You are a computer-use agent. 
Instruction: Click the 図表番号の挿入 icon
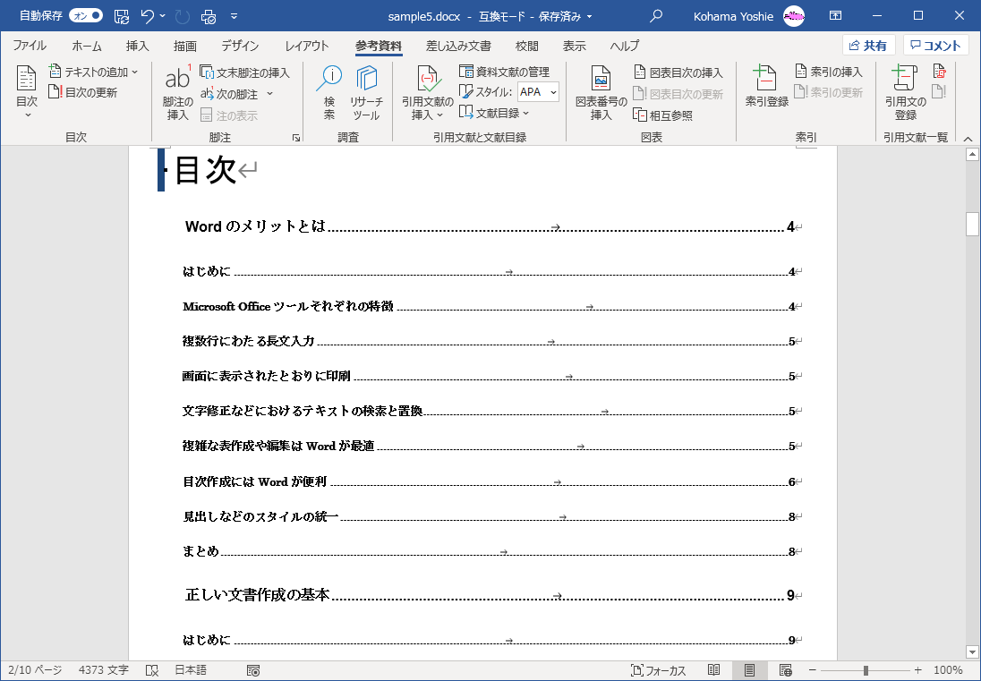[601, 92]
